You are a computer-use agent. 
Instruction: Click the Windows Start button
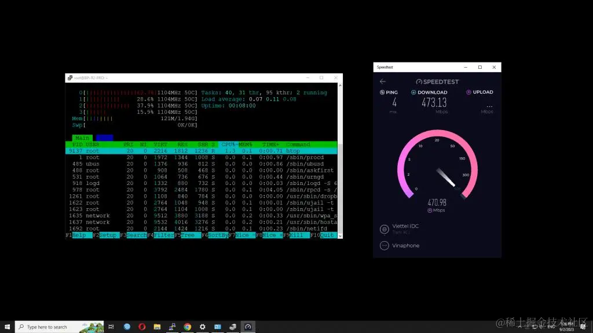pos(7,327)
